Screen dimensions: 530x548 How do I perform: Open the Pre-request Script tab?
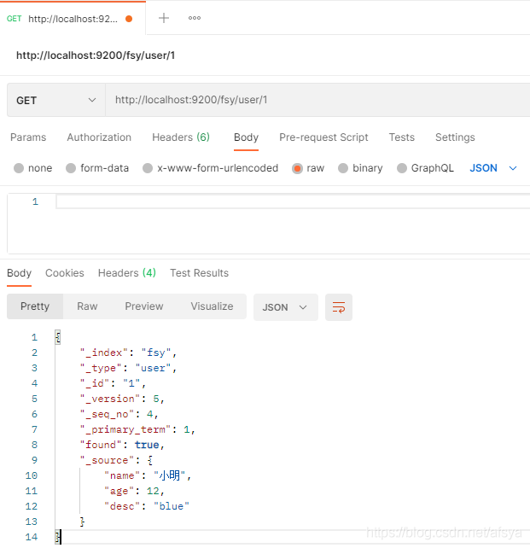click(323, 137)
